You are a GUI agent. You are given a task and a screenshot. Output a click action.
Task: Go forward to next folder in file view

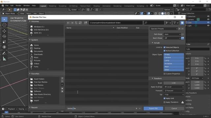[72, 23]
